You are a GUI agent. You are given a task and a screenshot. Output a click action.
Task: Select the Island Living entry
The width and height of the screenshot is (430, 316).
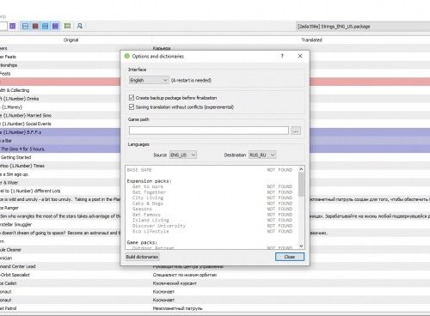tap(150, 220)
